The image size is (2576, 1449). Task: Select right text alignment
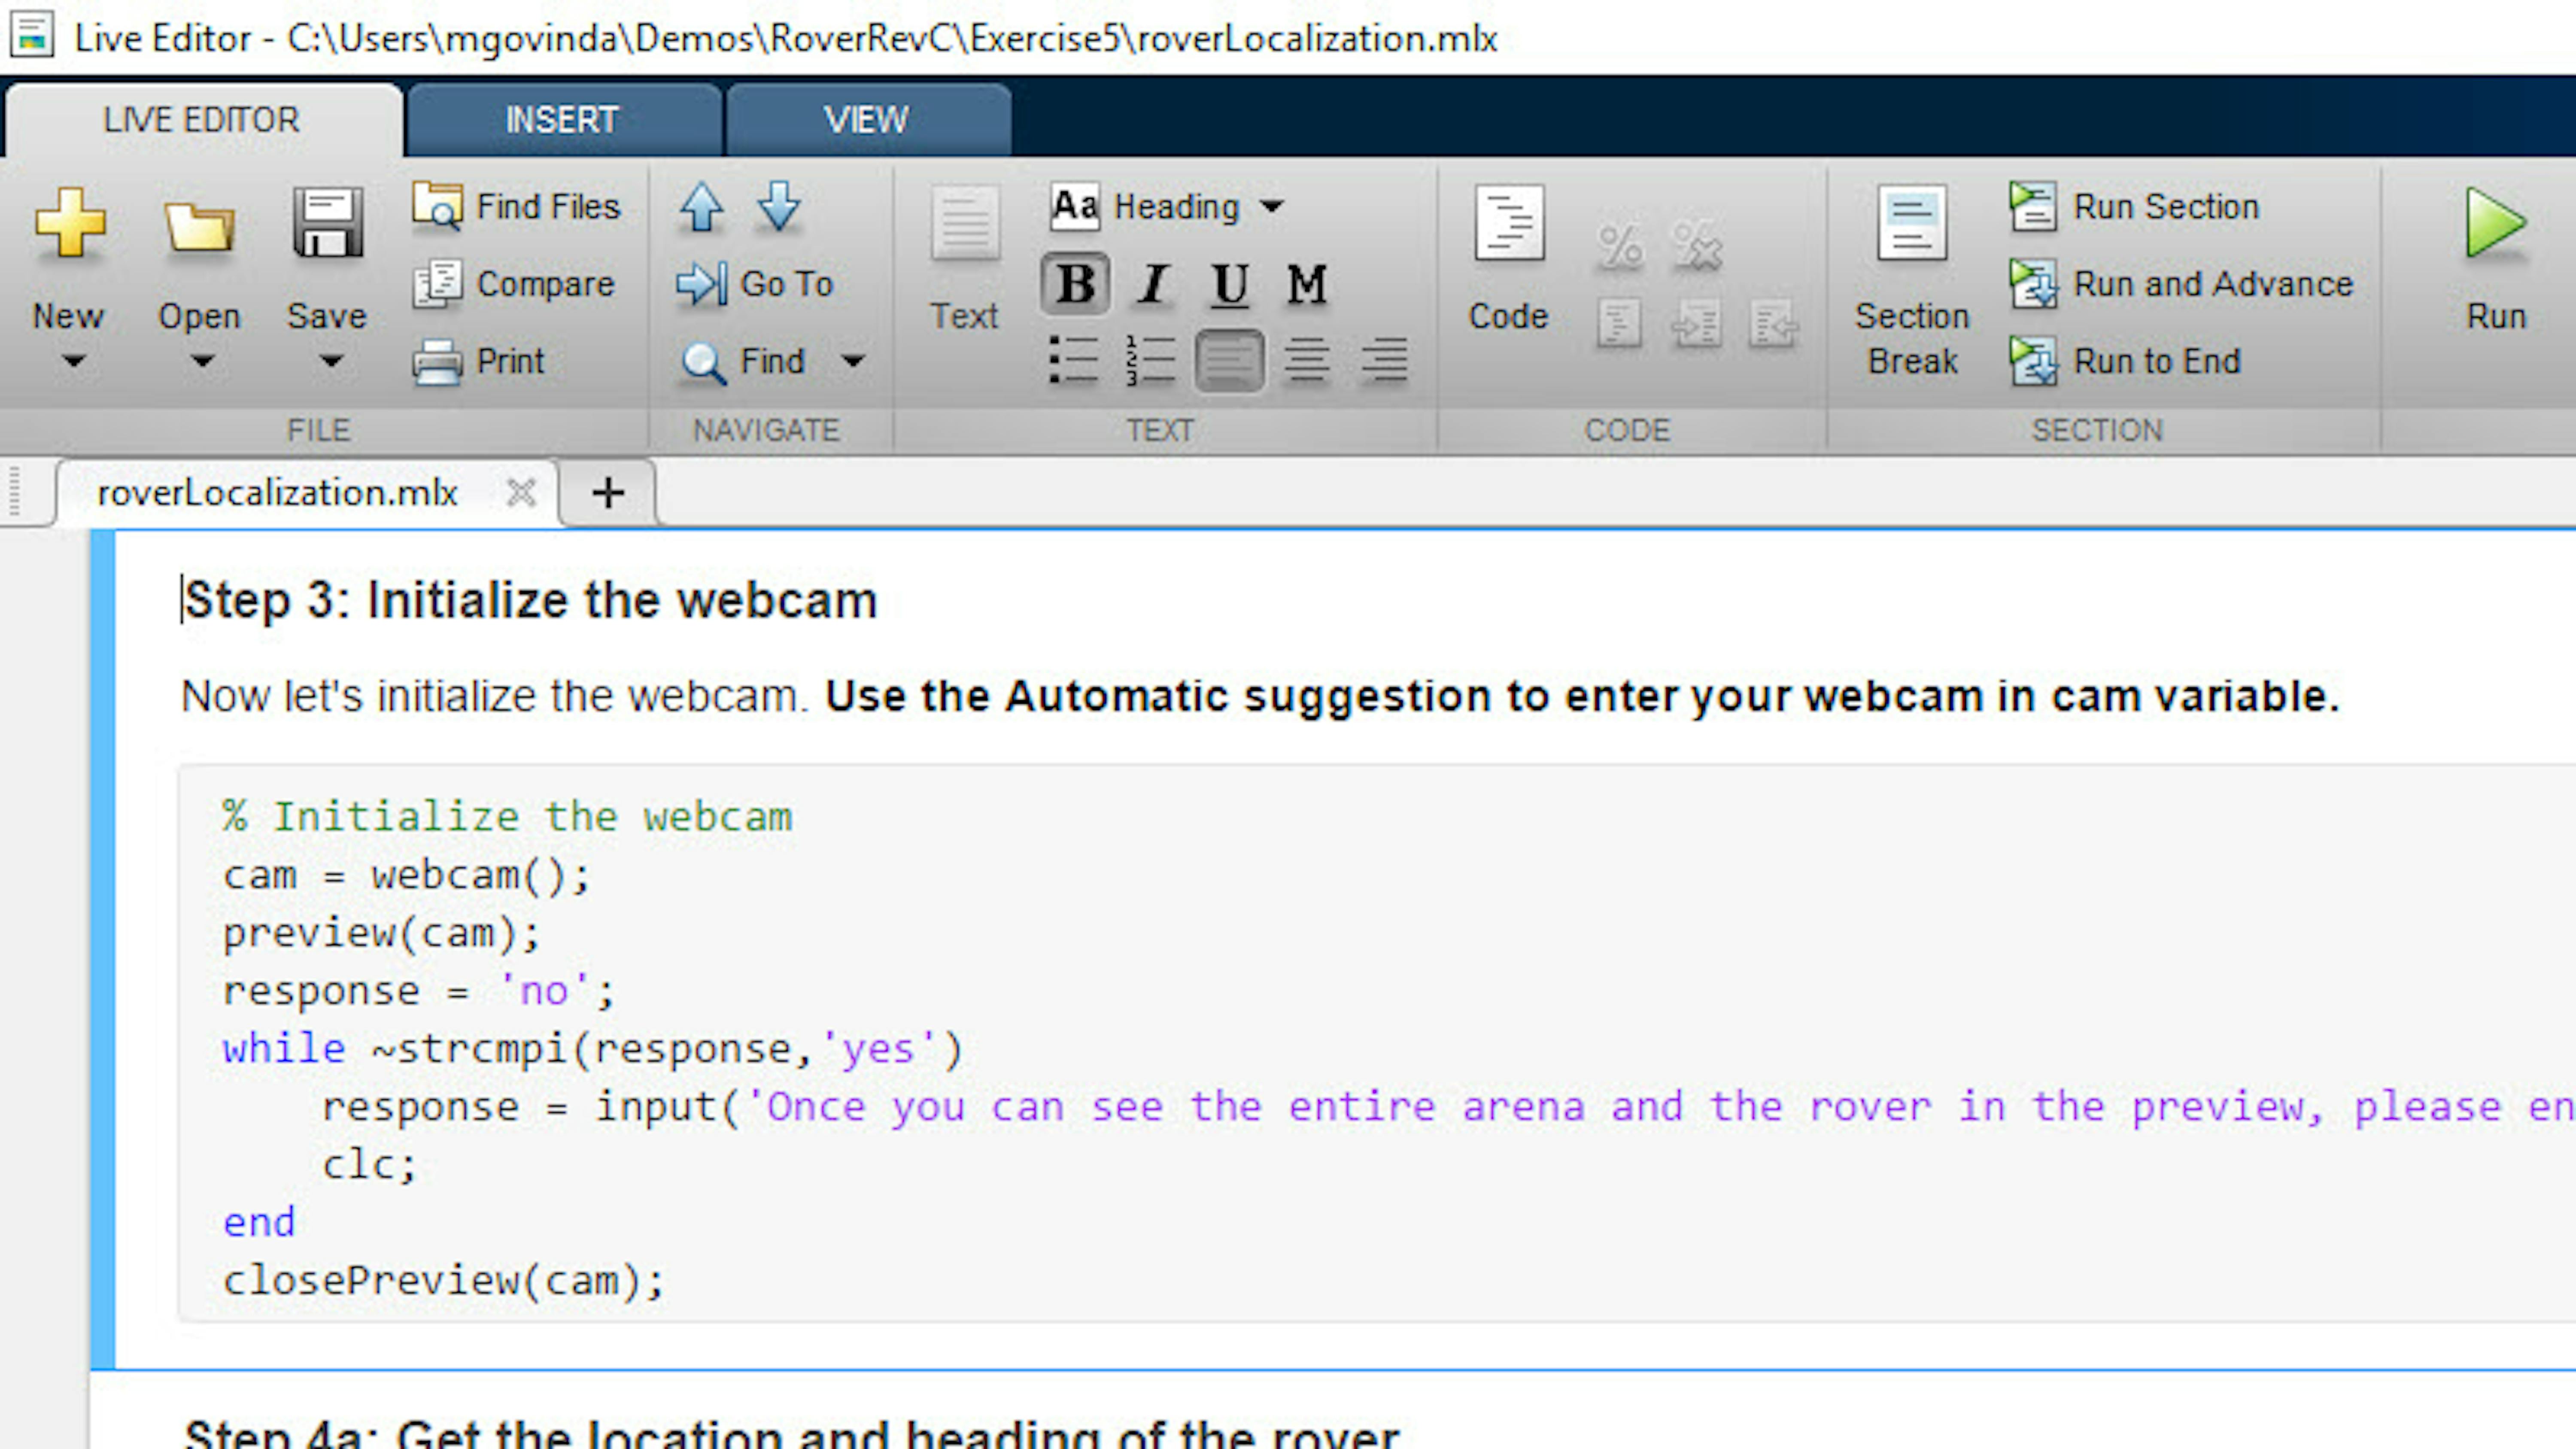coord(1384,360)
